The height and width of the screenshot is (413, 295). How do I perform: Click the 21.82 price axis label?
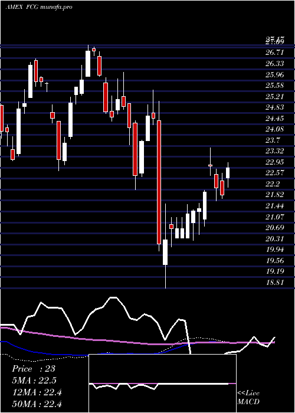274,195
